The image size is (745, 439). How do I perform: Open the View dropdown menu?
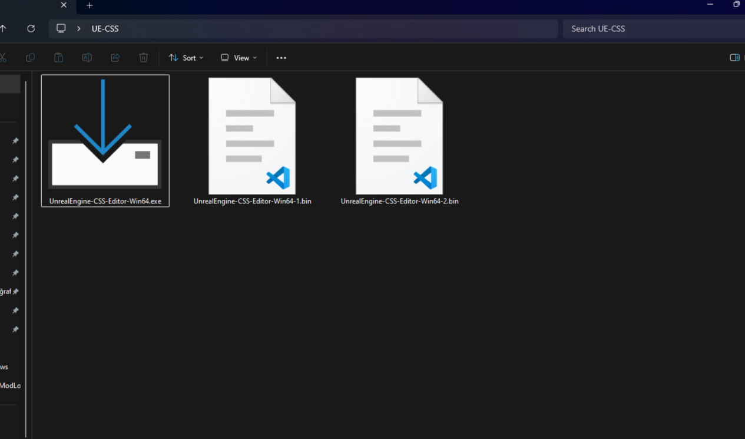pos(239,58)
